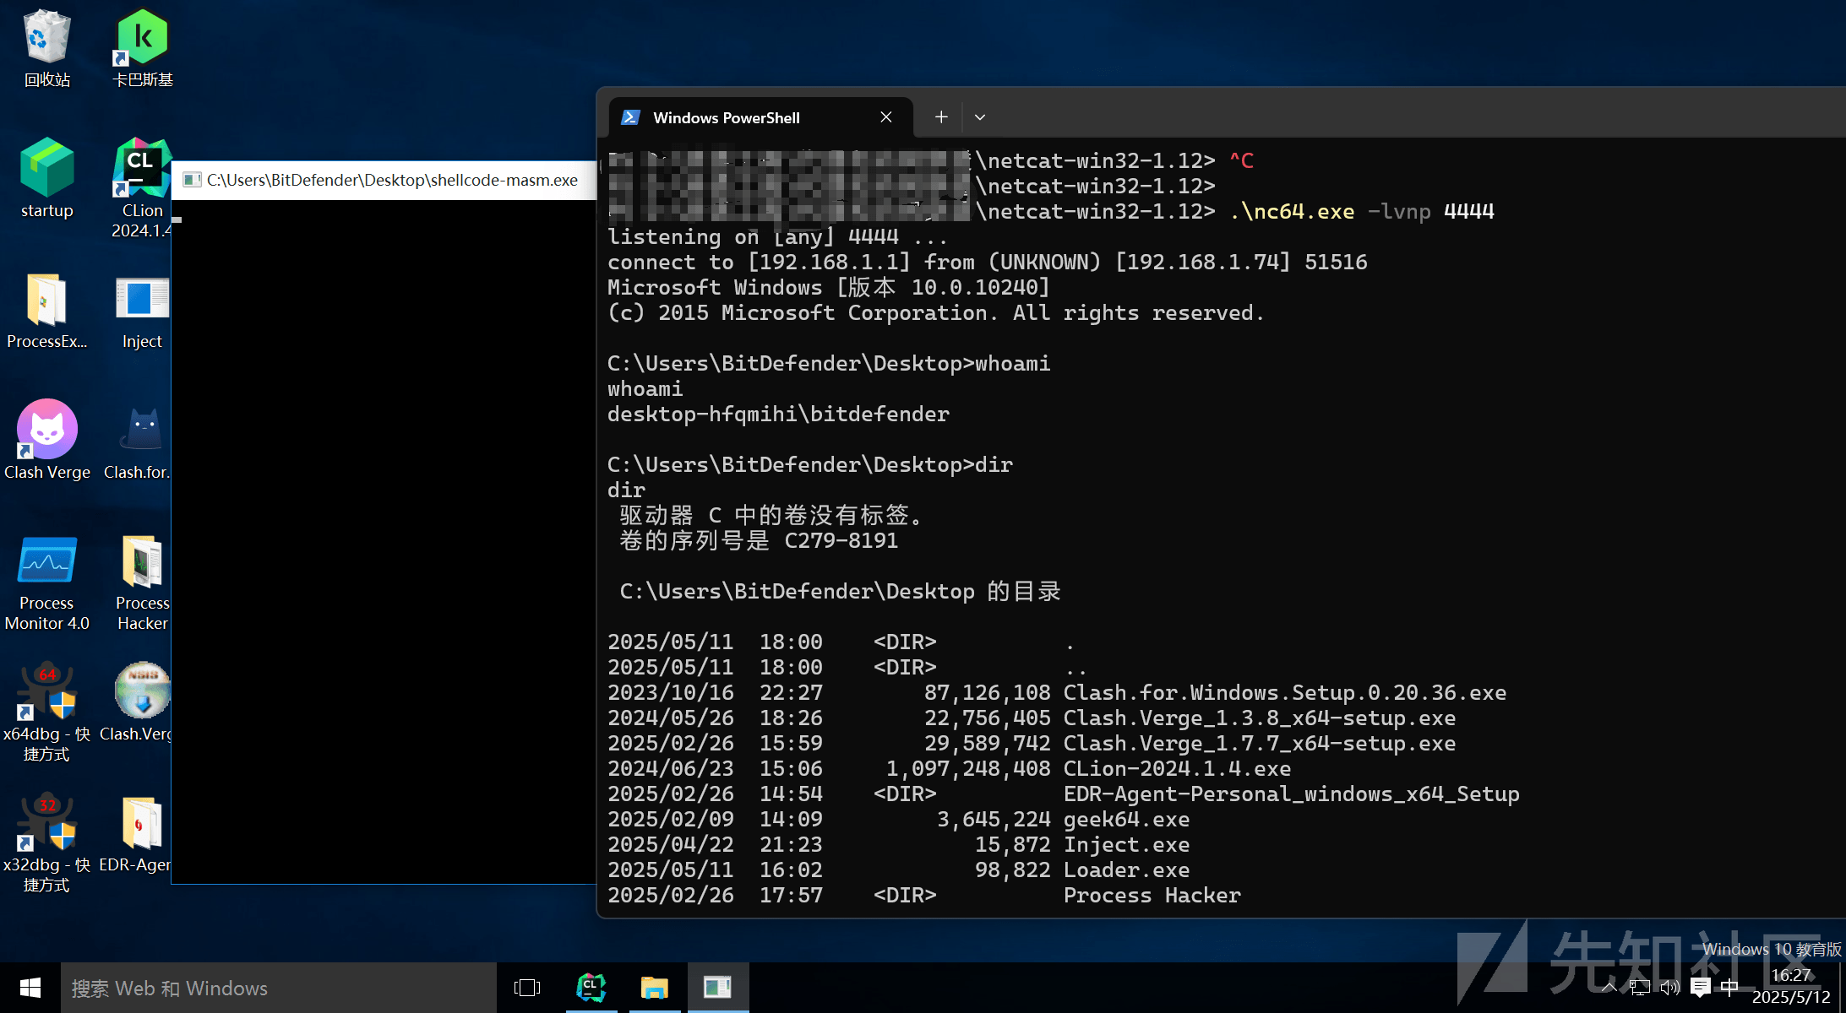
Task: Select the Windows PowerShell tab
Action: 760,117
